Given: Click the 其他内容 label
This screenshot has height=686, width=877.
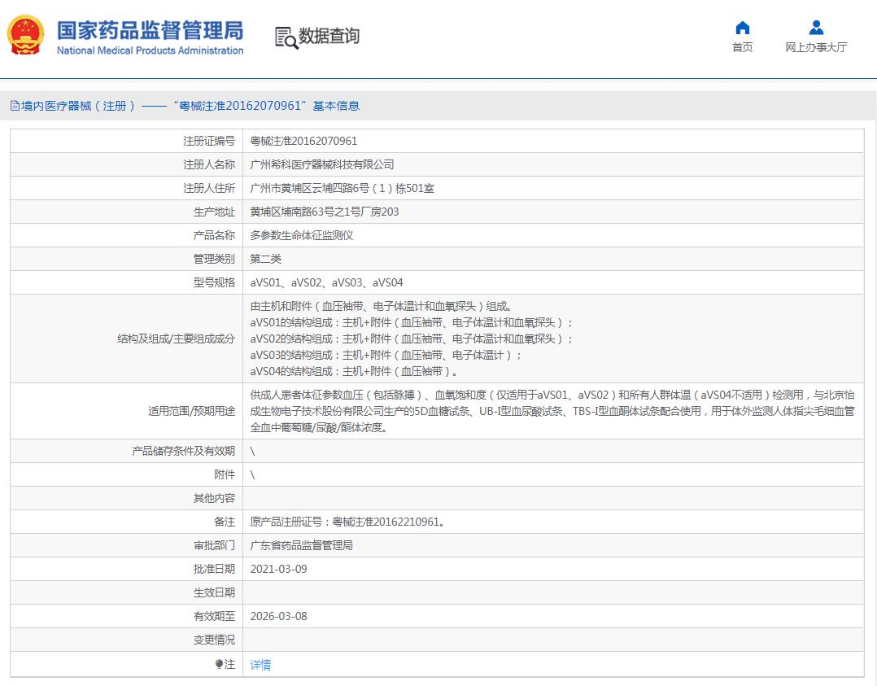Looking at the screenshot, I should coord(214,498).
